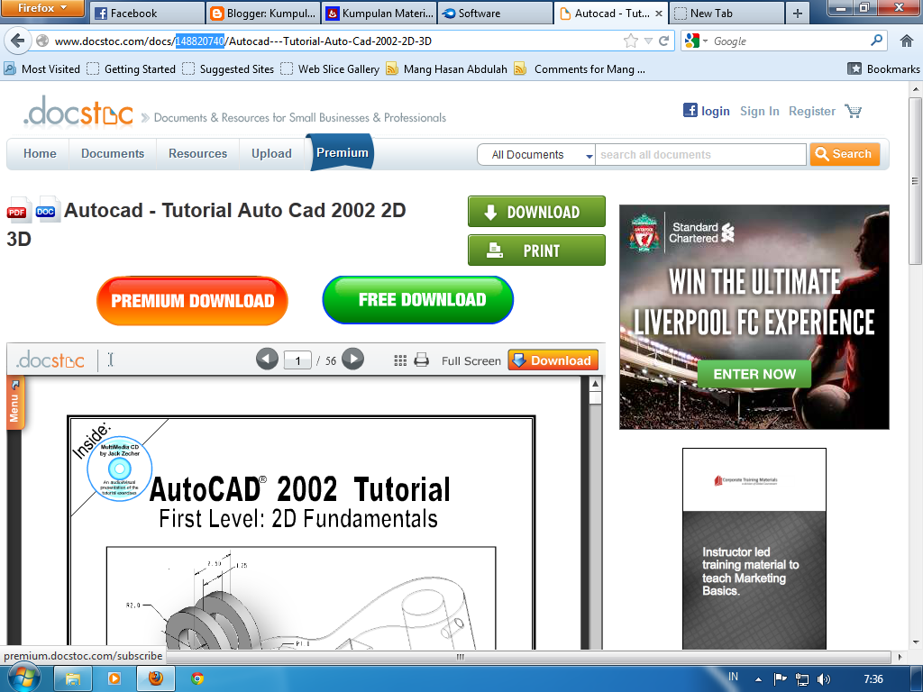This screenshot has height=692, width=923.
Task: Open the viewer side Menu tab
Action: point(14,404)
